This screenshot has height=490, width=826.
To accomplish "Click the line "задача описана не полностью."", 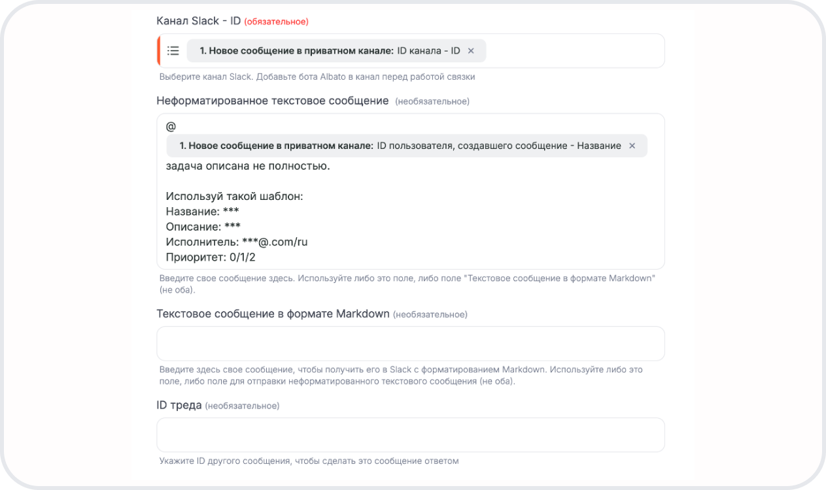I will [248, 166].
